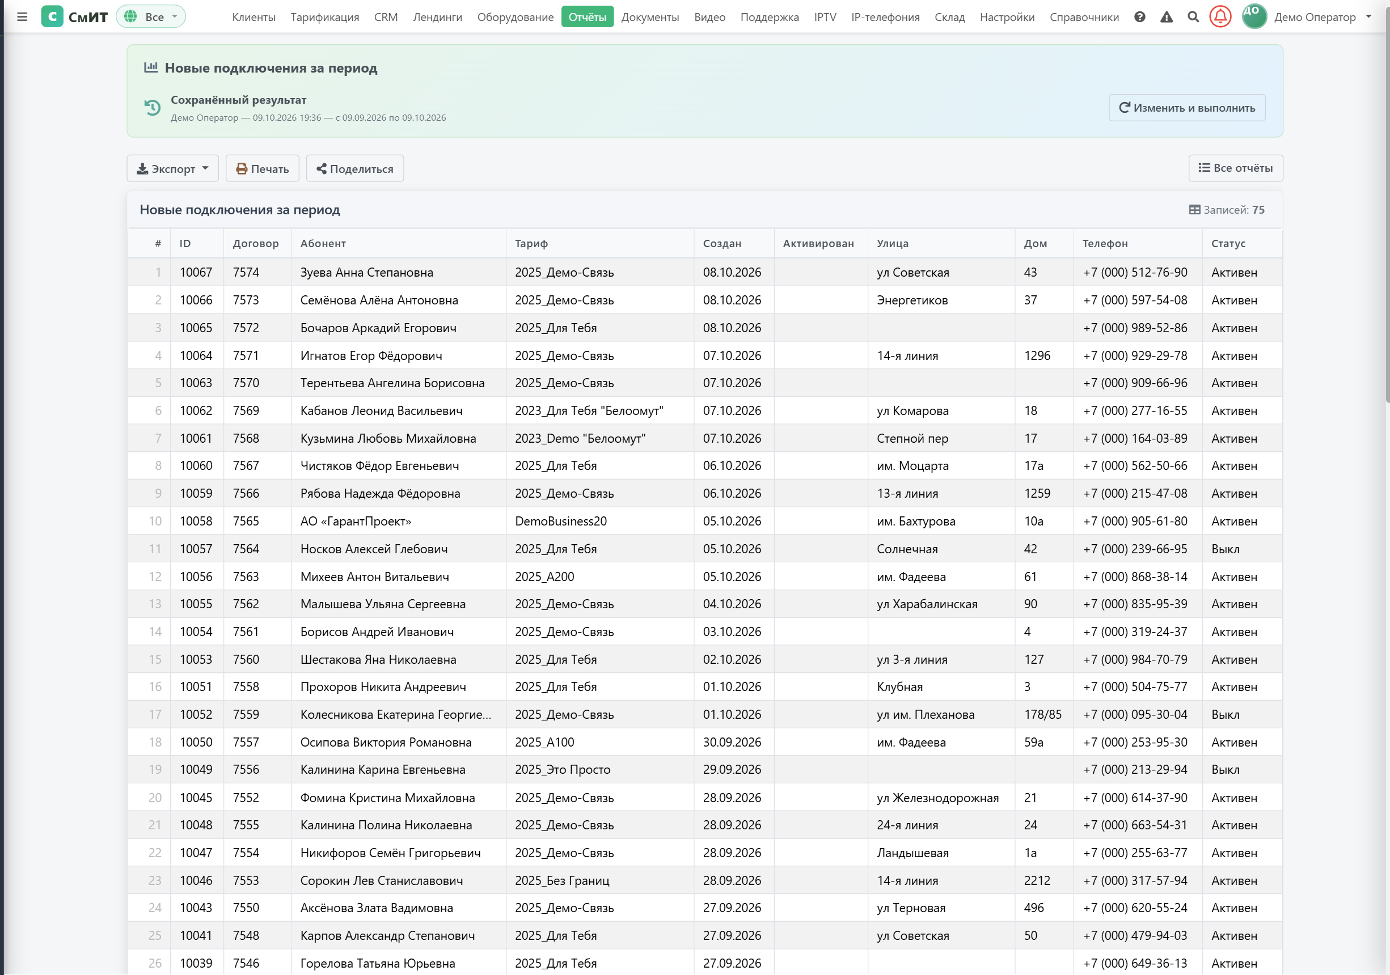
Task: Click the Записей: 75 counter
Action: pyautogui.click(x=1227, y=209)
